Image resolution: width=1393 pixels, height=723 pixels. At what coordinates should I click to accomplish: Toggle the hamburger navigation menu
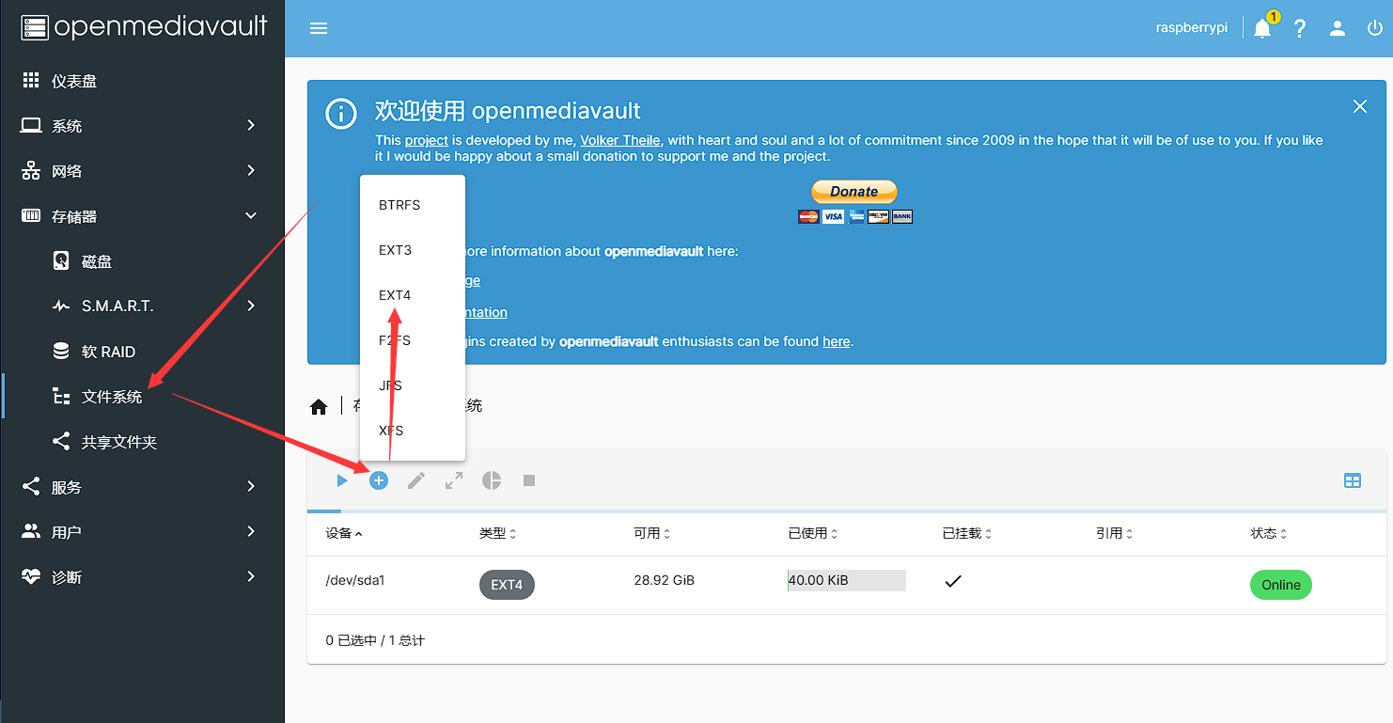(x=319, y=28)
